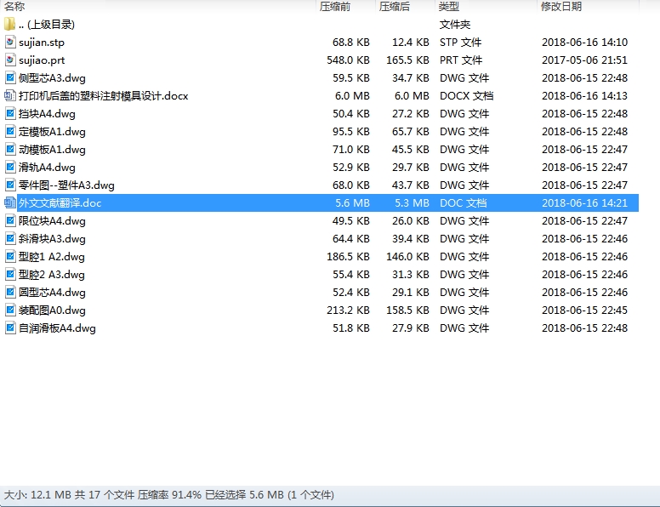Click the 装配图A0.dwg file icon

[x=10, y=310]
